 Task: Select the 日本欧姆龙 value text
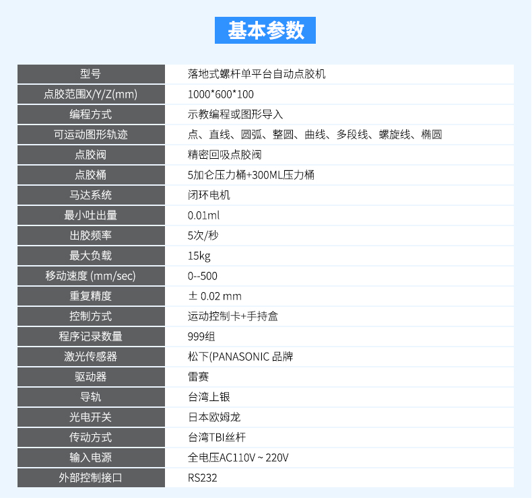pyautogui.click(x=215, y=417)
